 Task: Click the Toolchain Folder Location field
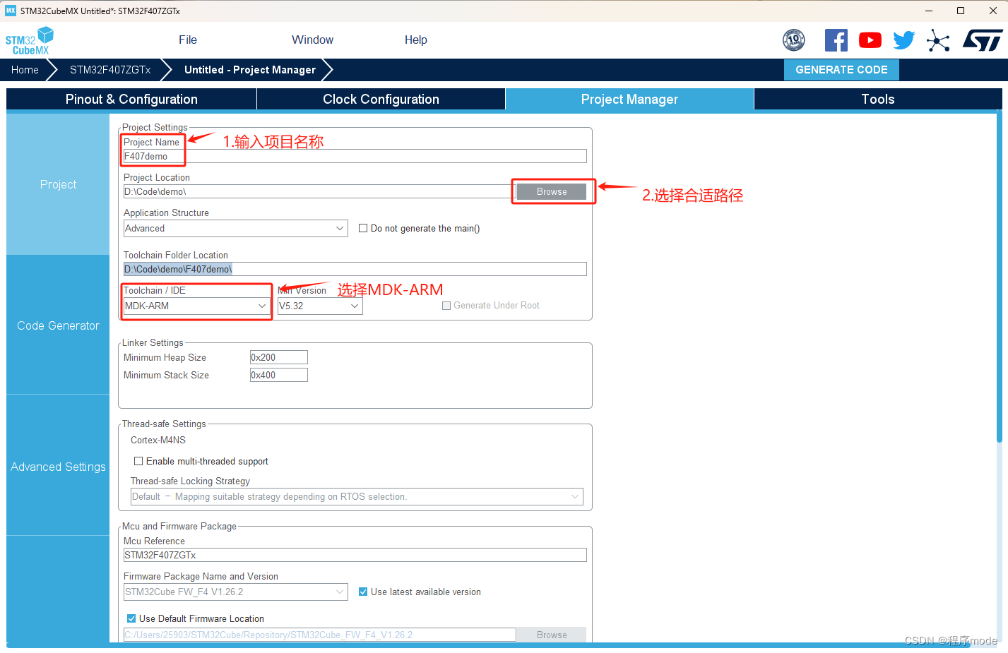pos(355,269)
